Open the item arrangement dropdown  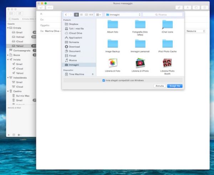(x=99, y=15)
